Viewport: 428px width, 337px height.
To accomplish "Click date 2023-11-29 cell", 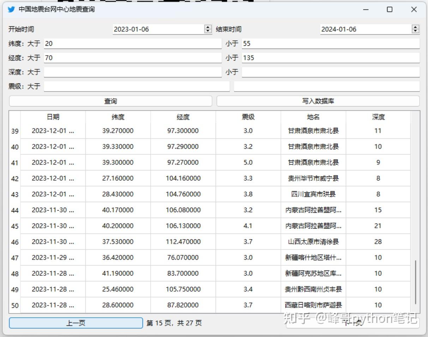I will (53, 257).
